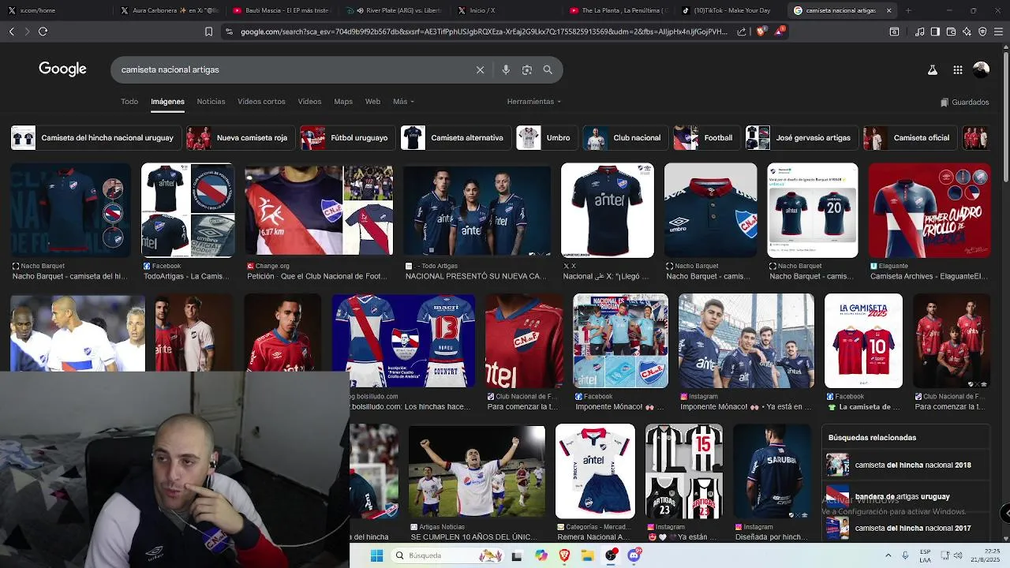Switch to the TikTok - Make Your Day tab

click(x=728, y=10)
